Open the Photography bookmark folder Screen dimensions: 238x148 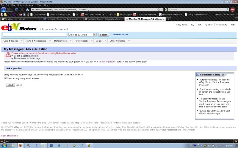coord(124,15)
